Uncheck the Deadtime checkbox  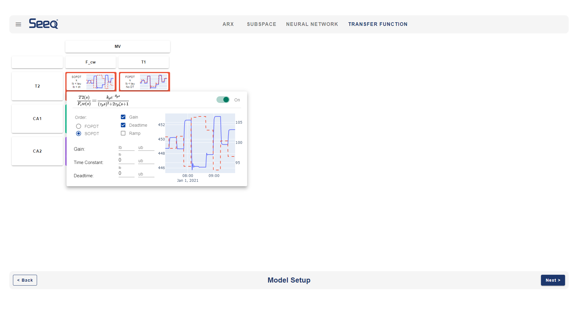123,125
